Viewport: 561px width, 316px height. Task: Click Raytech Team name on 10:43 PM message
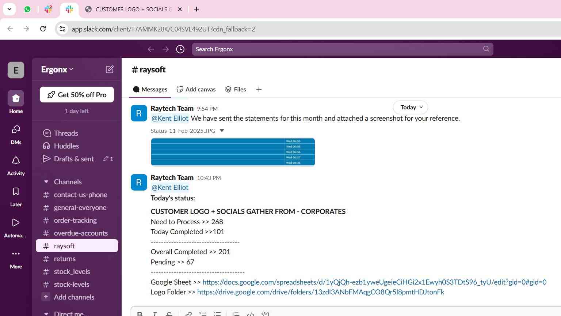(x=172, y=177)
